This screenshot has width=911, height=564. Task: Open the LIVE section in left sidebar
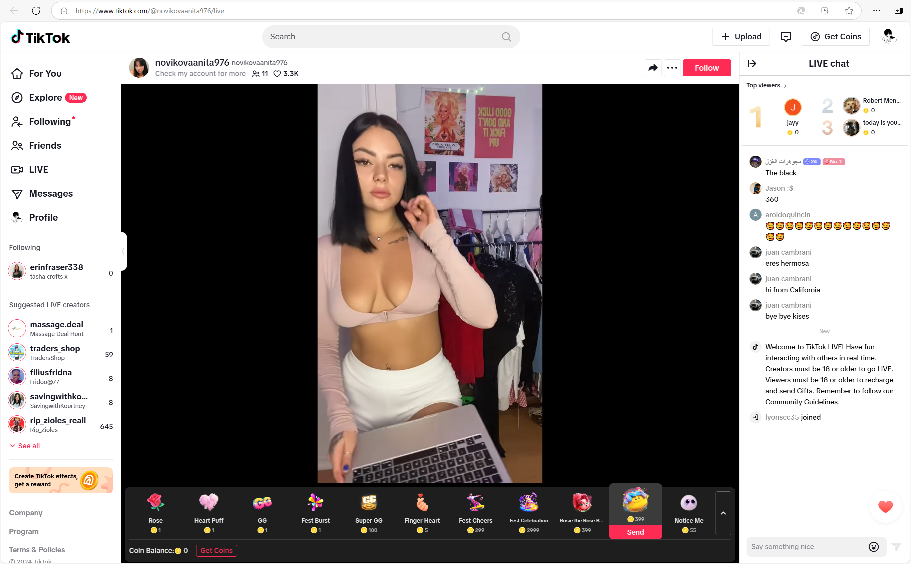tap(38, 169)
